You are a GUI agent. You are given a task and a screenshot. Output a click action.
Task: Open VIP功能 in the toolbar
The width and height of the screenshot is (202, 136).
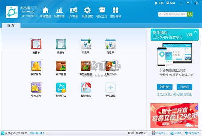point(73,12)
